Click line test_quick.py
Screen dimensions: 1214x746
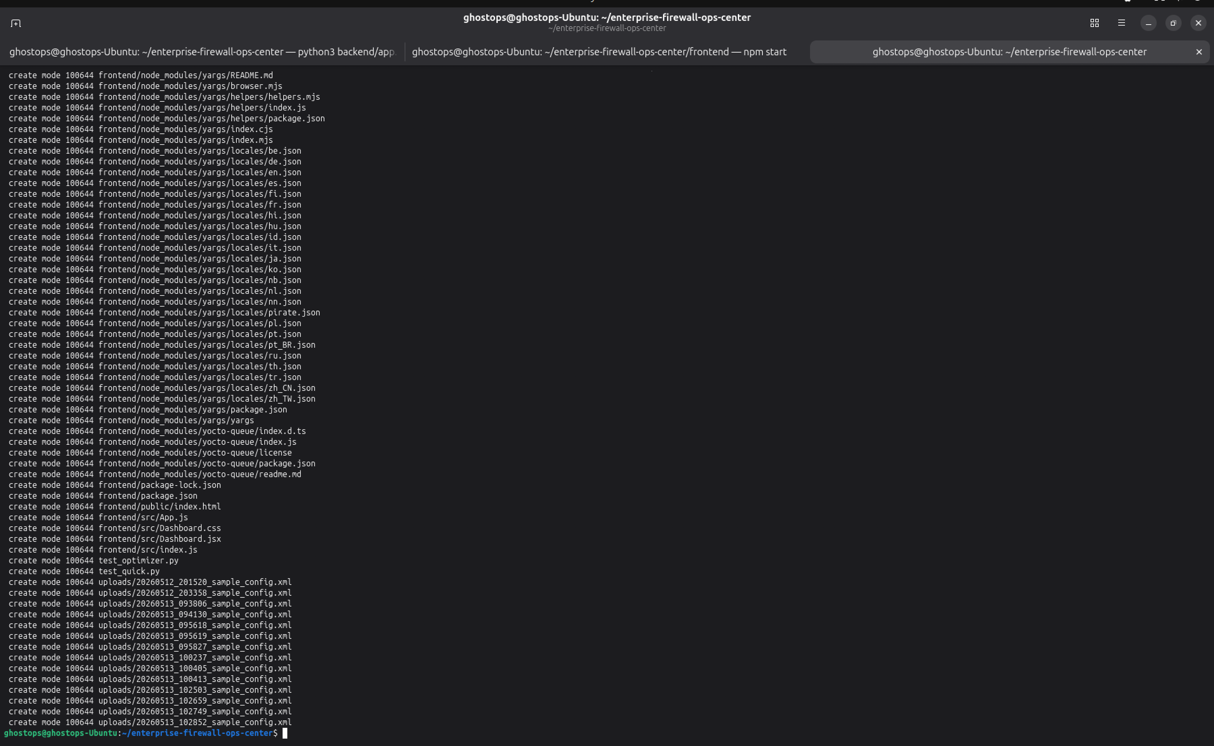point(84,571)
